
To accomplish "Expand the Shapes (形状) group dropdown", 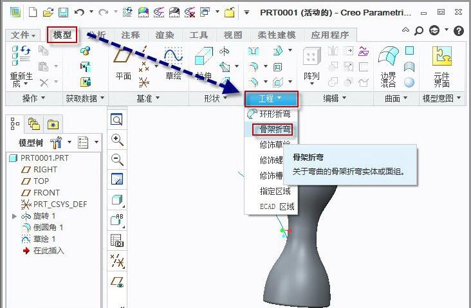I will (x=216, y=98).
